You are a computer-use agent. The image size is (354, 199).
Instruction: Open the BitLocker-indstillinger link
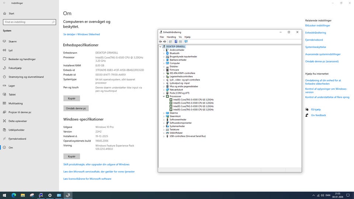pyautogui.click(x=317, y=26)
